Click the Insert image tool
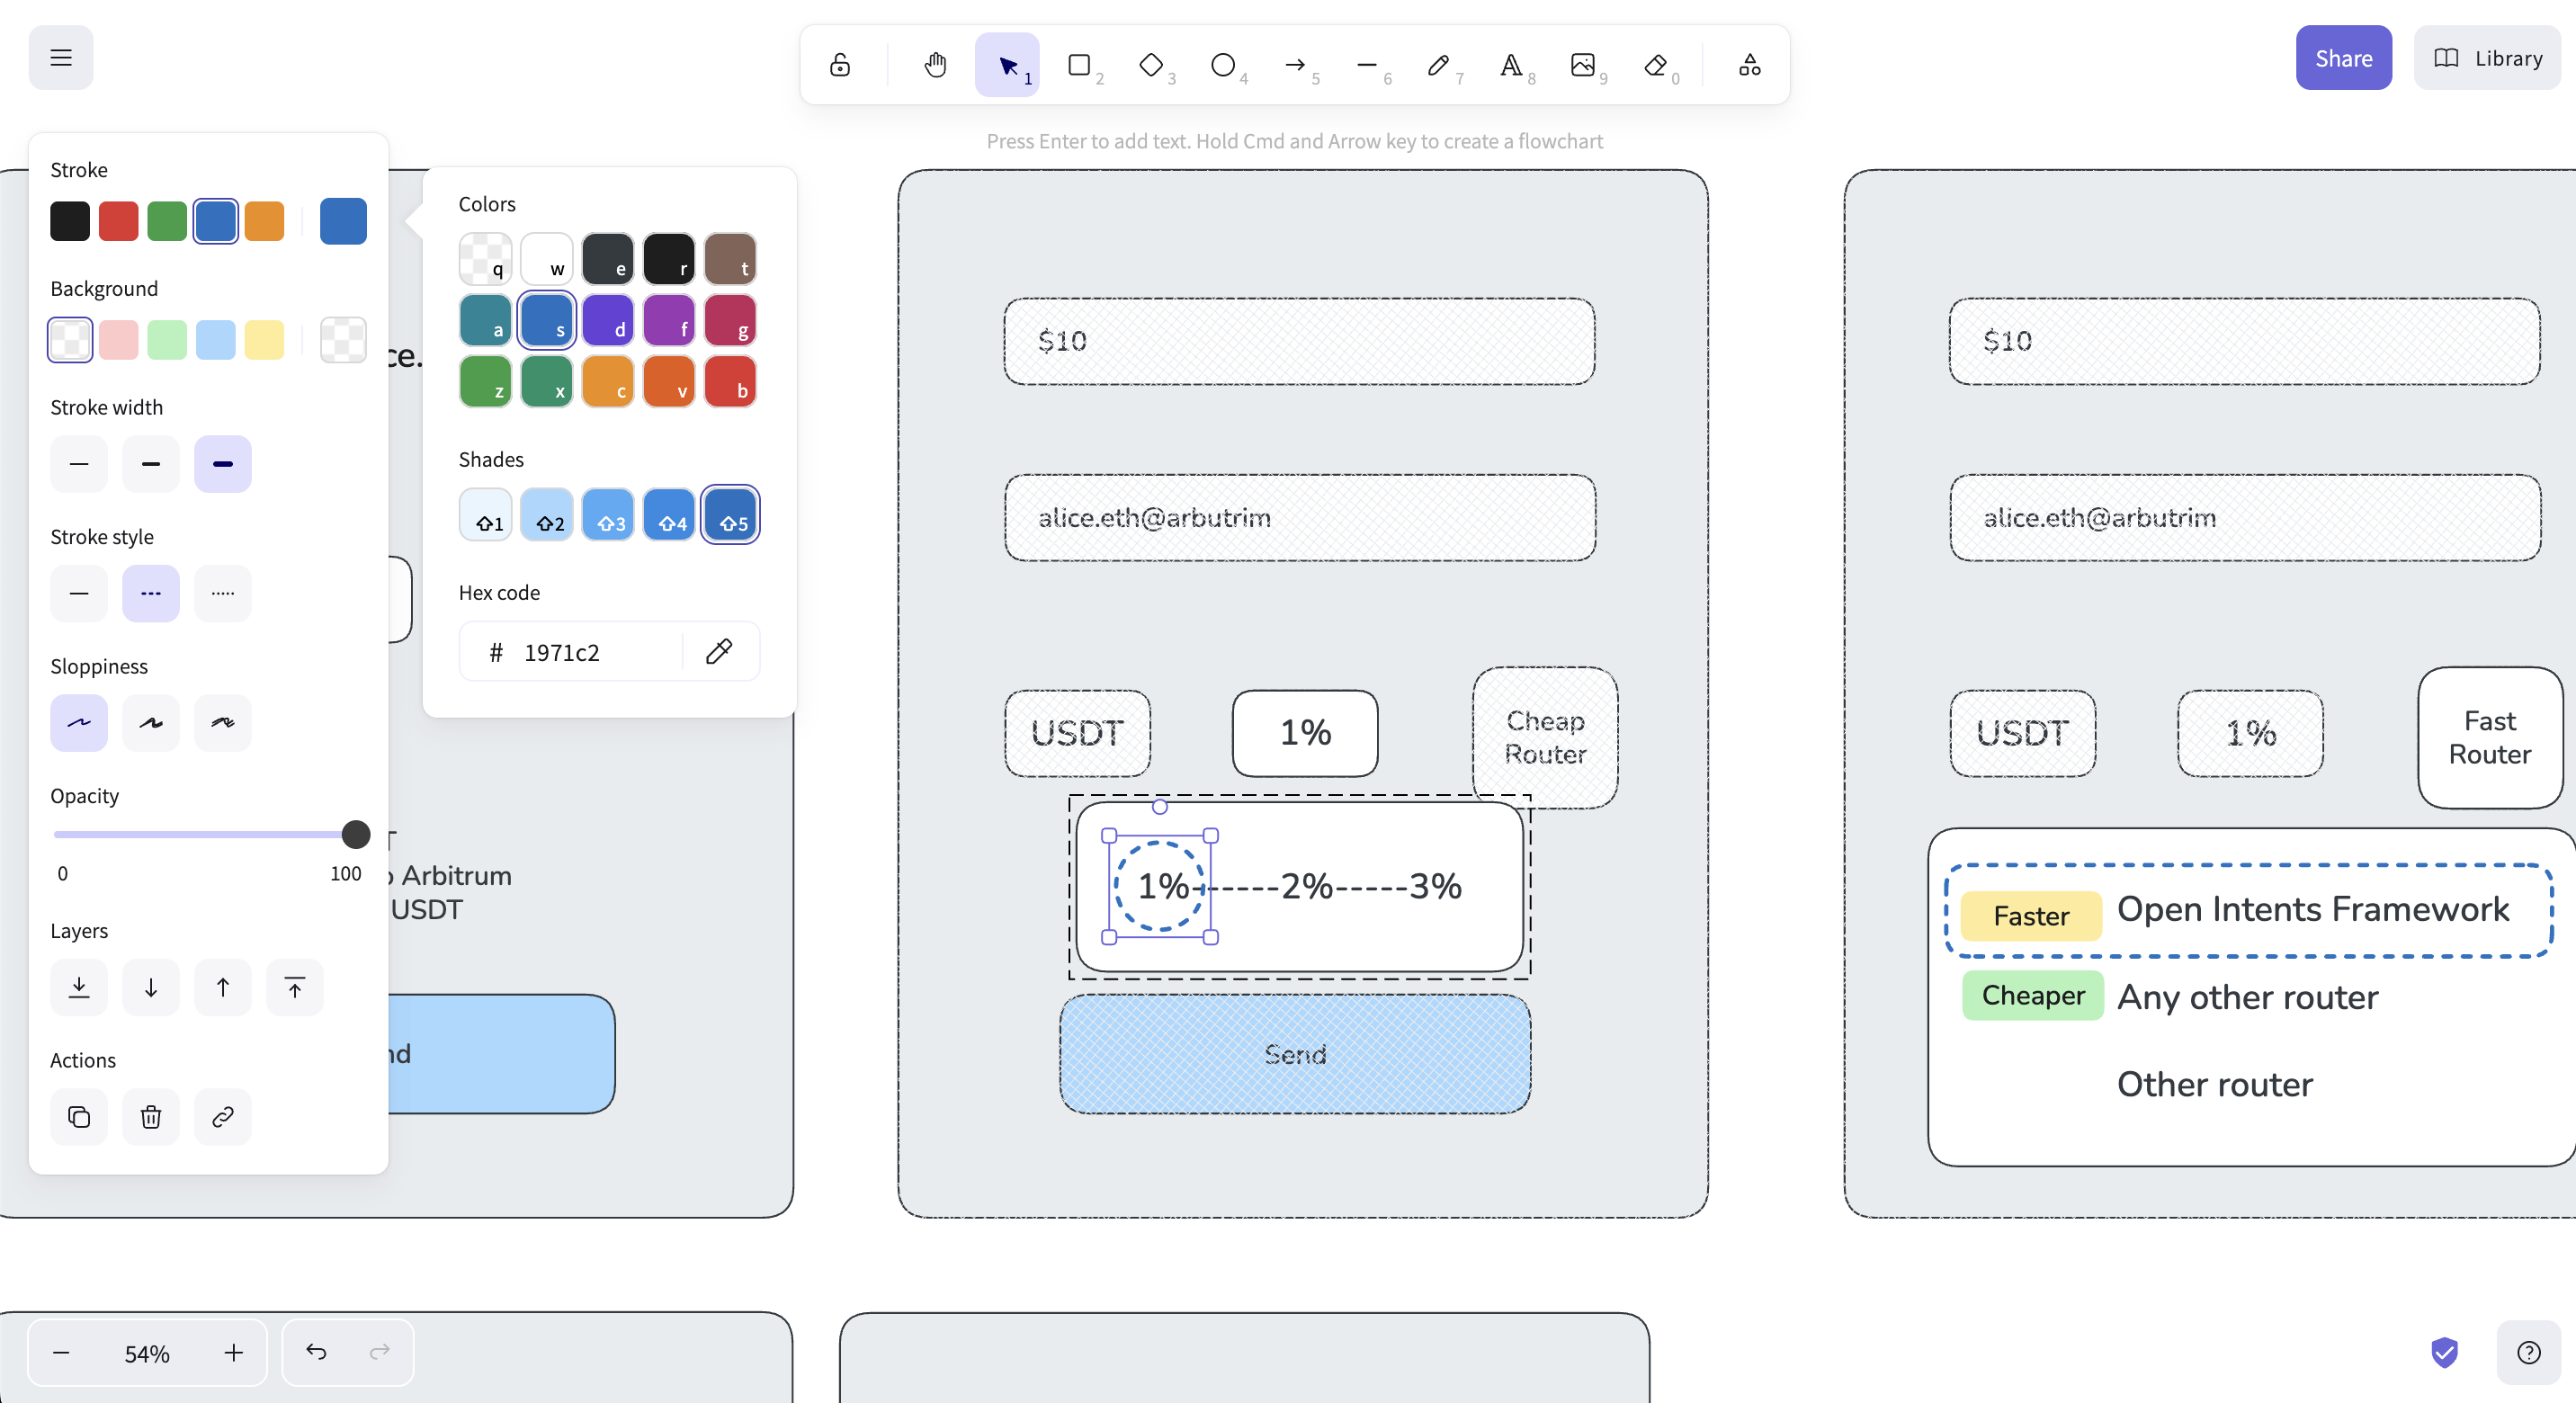The height and width of the screenshot is (1403, 2576). pyautogui.click(x=1583, y=65)
